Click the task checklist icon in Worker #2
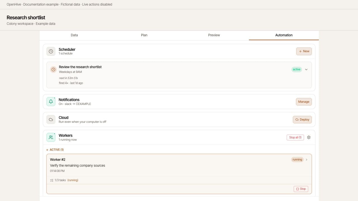358x201 pixels. click(x=52, y=180)
